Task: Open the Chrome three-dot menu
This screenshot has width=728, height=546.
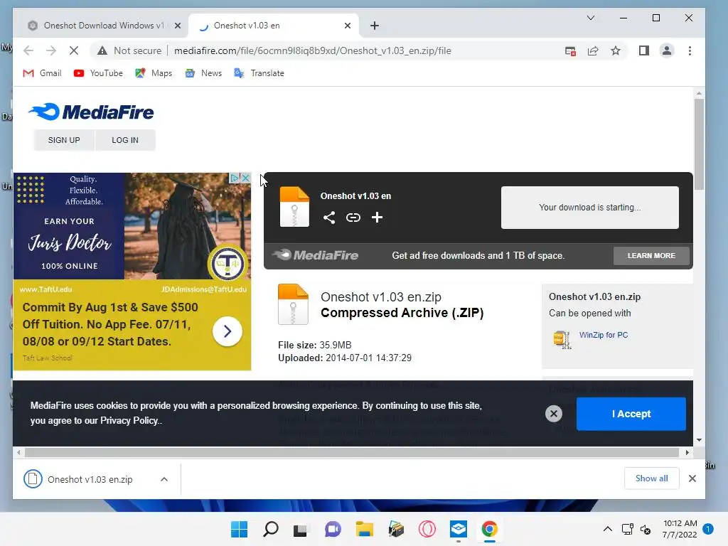Action: 690,50
